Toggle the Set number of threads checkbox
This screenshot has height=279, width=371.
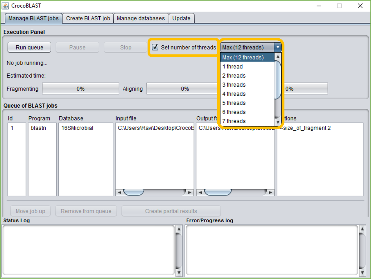155,47
